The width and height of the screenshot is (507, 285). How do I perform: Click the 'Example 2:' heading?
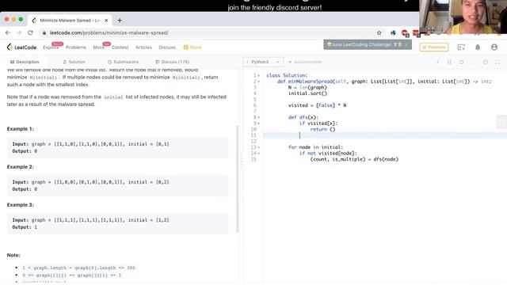pyautogui.click(x=20, y=167)
